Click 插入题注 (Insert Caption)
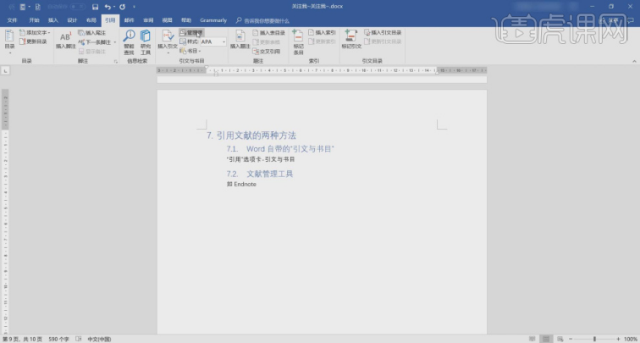 tap(240, 40)
